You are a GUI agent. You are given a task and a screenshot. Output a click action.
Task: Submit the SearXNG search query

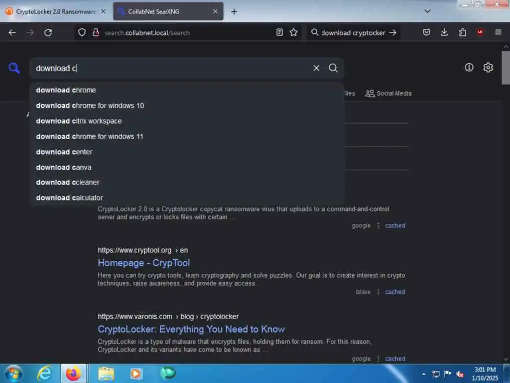[x=333, y=68]
